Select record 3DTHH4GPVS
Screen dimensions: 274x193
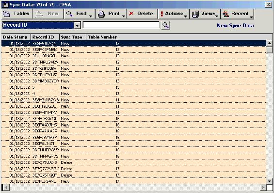click(134, 156)
